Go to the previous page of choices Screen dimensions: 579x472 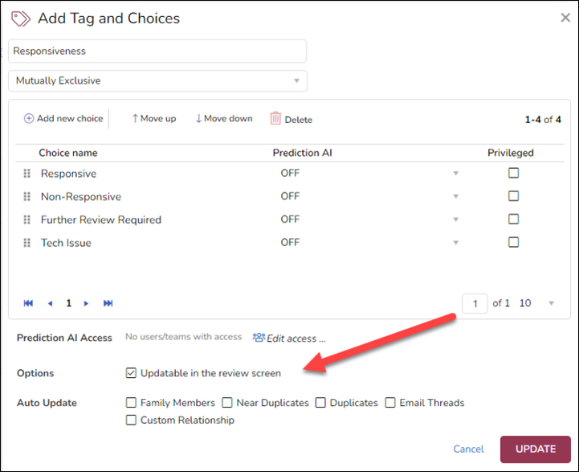pos(51,303)
